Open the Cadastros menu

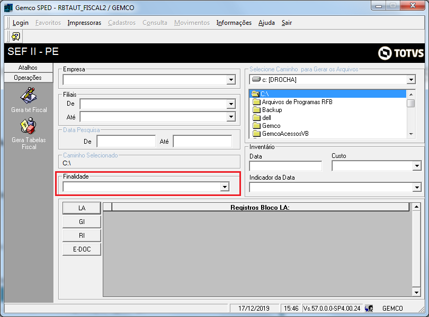click(122, 23)
